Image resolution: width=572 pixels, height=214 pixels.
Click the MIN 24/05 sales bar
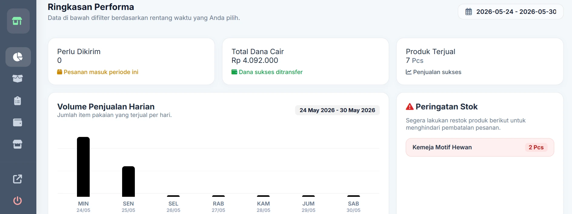[83, 167]
